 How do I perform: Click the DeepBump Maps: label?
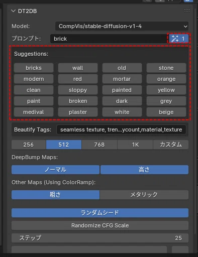pos(35,157)
